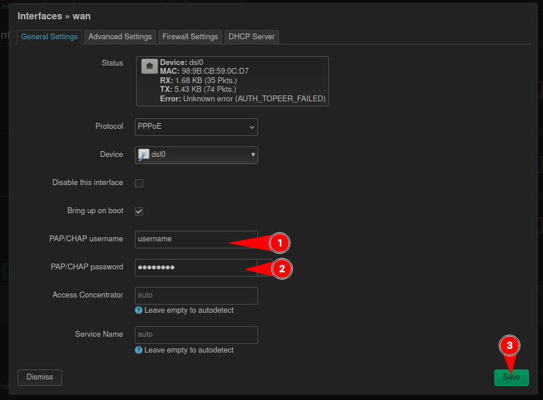This screenshot has width=543, height=400.
Task: Click the ethernet port icon in Status box
Action: [150, 66]
